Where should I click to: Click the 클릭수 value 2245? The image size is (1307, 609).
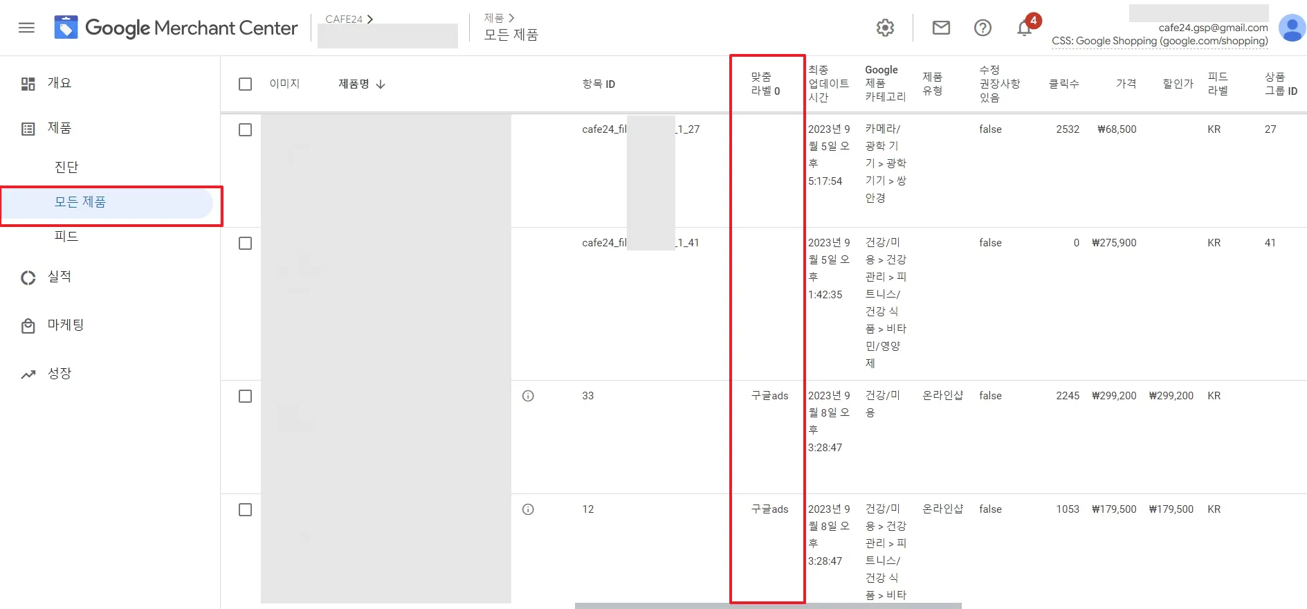[1068, 396]
